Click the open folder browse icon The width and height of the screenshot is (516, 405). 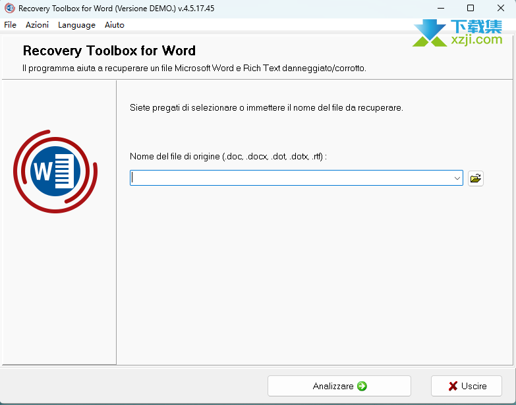point(476,178)
